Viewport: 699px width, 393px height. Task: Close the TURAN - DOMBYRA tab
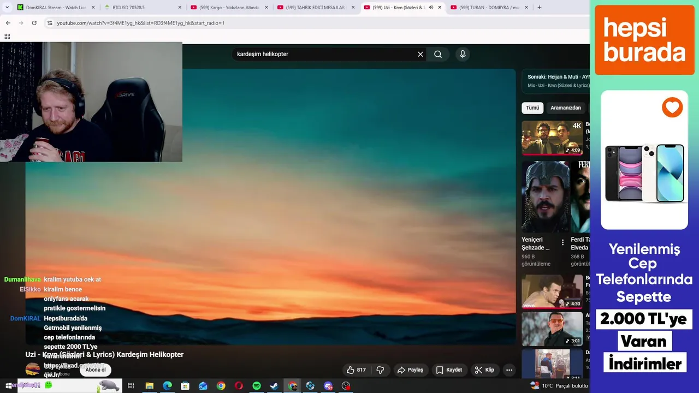coord(526,8)
